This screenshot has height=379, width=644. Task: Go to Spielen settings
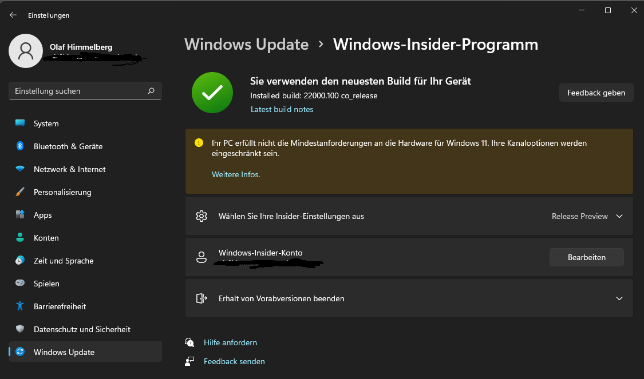click(x=85, y=284)
